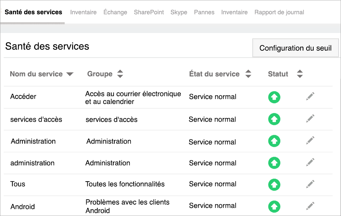Edit the services d'accès entry
This screenshot has height=216, width=341.
click(x=310, y=118)
